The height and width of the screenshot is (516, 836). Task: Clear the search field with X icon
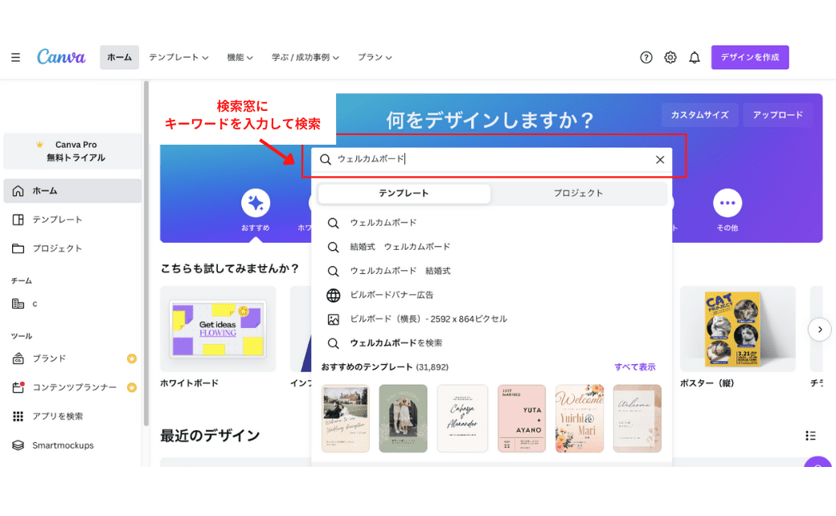click(660, 160)
